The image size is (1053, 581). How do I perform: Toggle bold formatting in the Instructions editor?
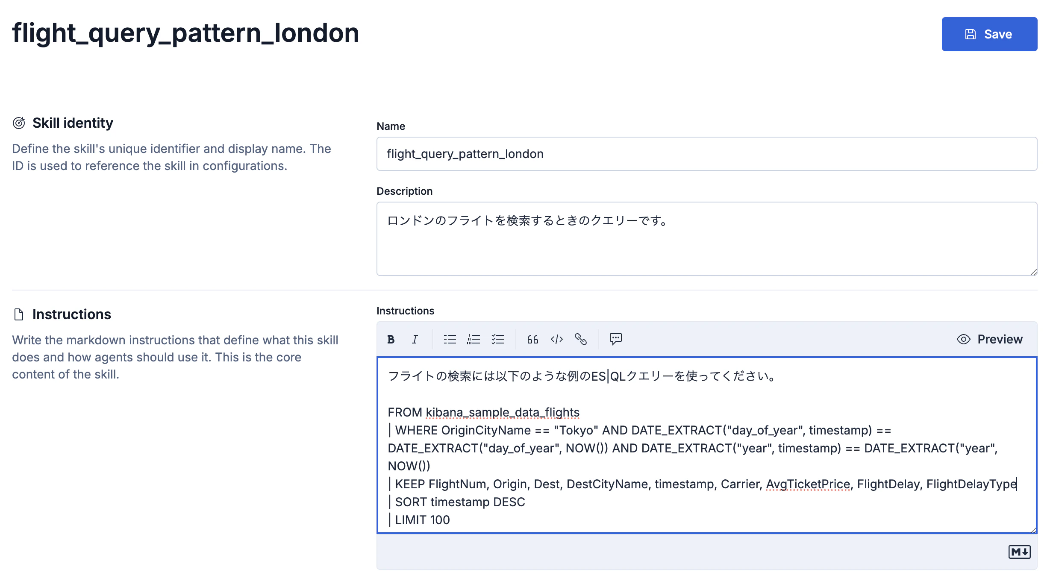tap(391, 339)
